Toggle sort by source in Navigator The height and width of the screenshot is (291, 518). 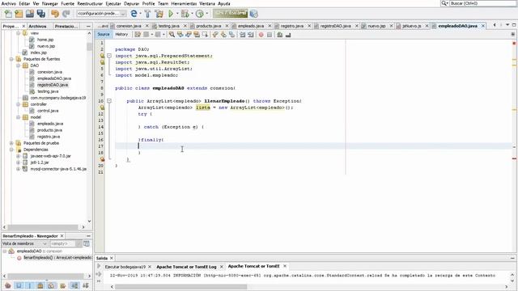86,285
